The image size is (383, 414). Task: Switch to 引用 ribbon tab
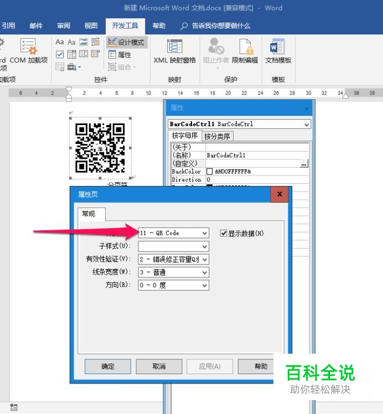[x=8, y=26]
